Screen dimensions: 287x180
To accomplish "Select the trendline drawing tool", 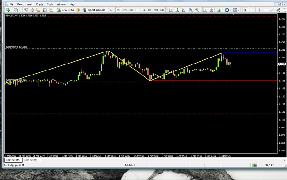I will [x=272, y=10].
